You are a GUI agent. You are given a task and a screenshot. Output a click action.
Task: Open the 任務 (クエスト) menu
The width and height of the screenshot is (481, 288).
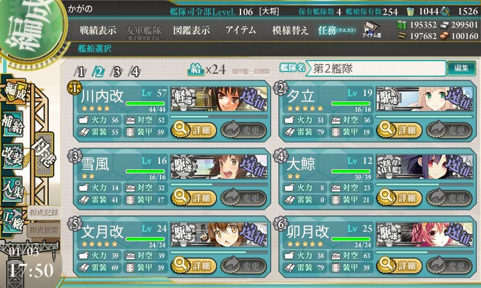pos(337,30)
